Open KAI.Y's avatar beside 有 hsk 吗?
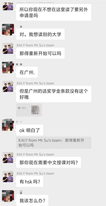 pos(8,177)
